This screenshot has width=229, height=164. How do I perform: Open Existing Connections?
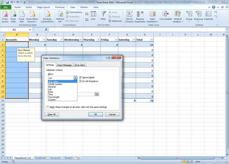[47, 17]
